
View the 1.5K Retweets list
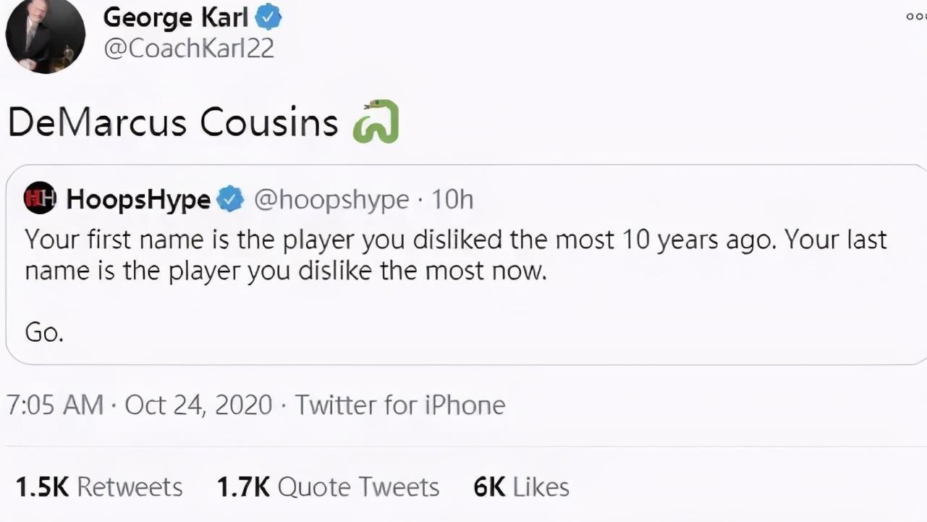click(x=99, y=487)
